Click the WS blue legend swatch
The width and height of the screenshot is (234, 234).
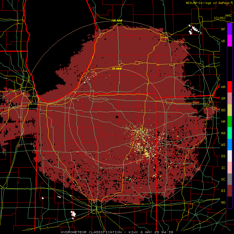tap(230, 145)
